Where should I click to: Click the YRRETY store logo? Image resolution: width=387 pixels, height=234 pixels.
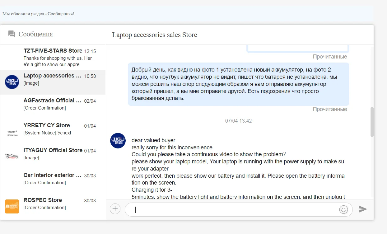(x=12, y=133)
